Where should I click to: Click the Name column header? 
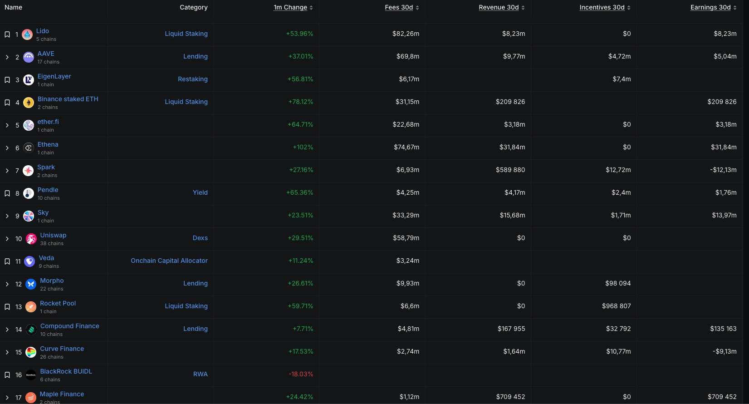click(x=13, y=7)
